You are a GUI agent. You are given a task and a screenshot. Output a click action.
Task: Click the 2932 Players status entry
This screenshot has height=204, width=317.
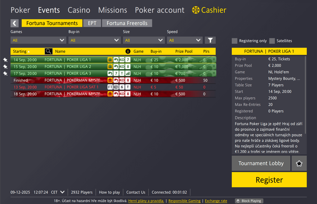[82, 192]
